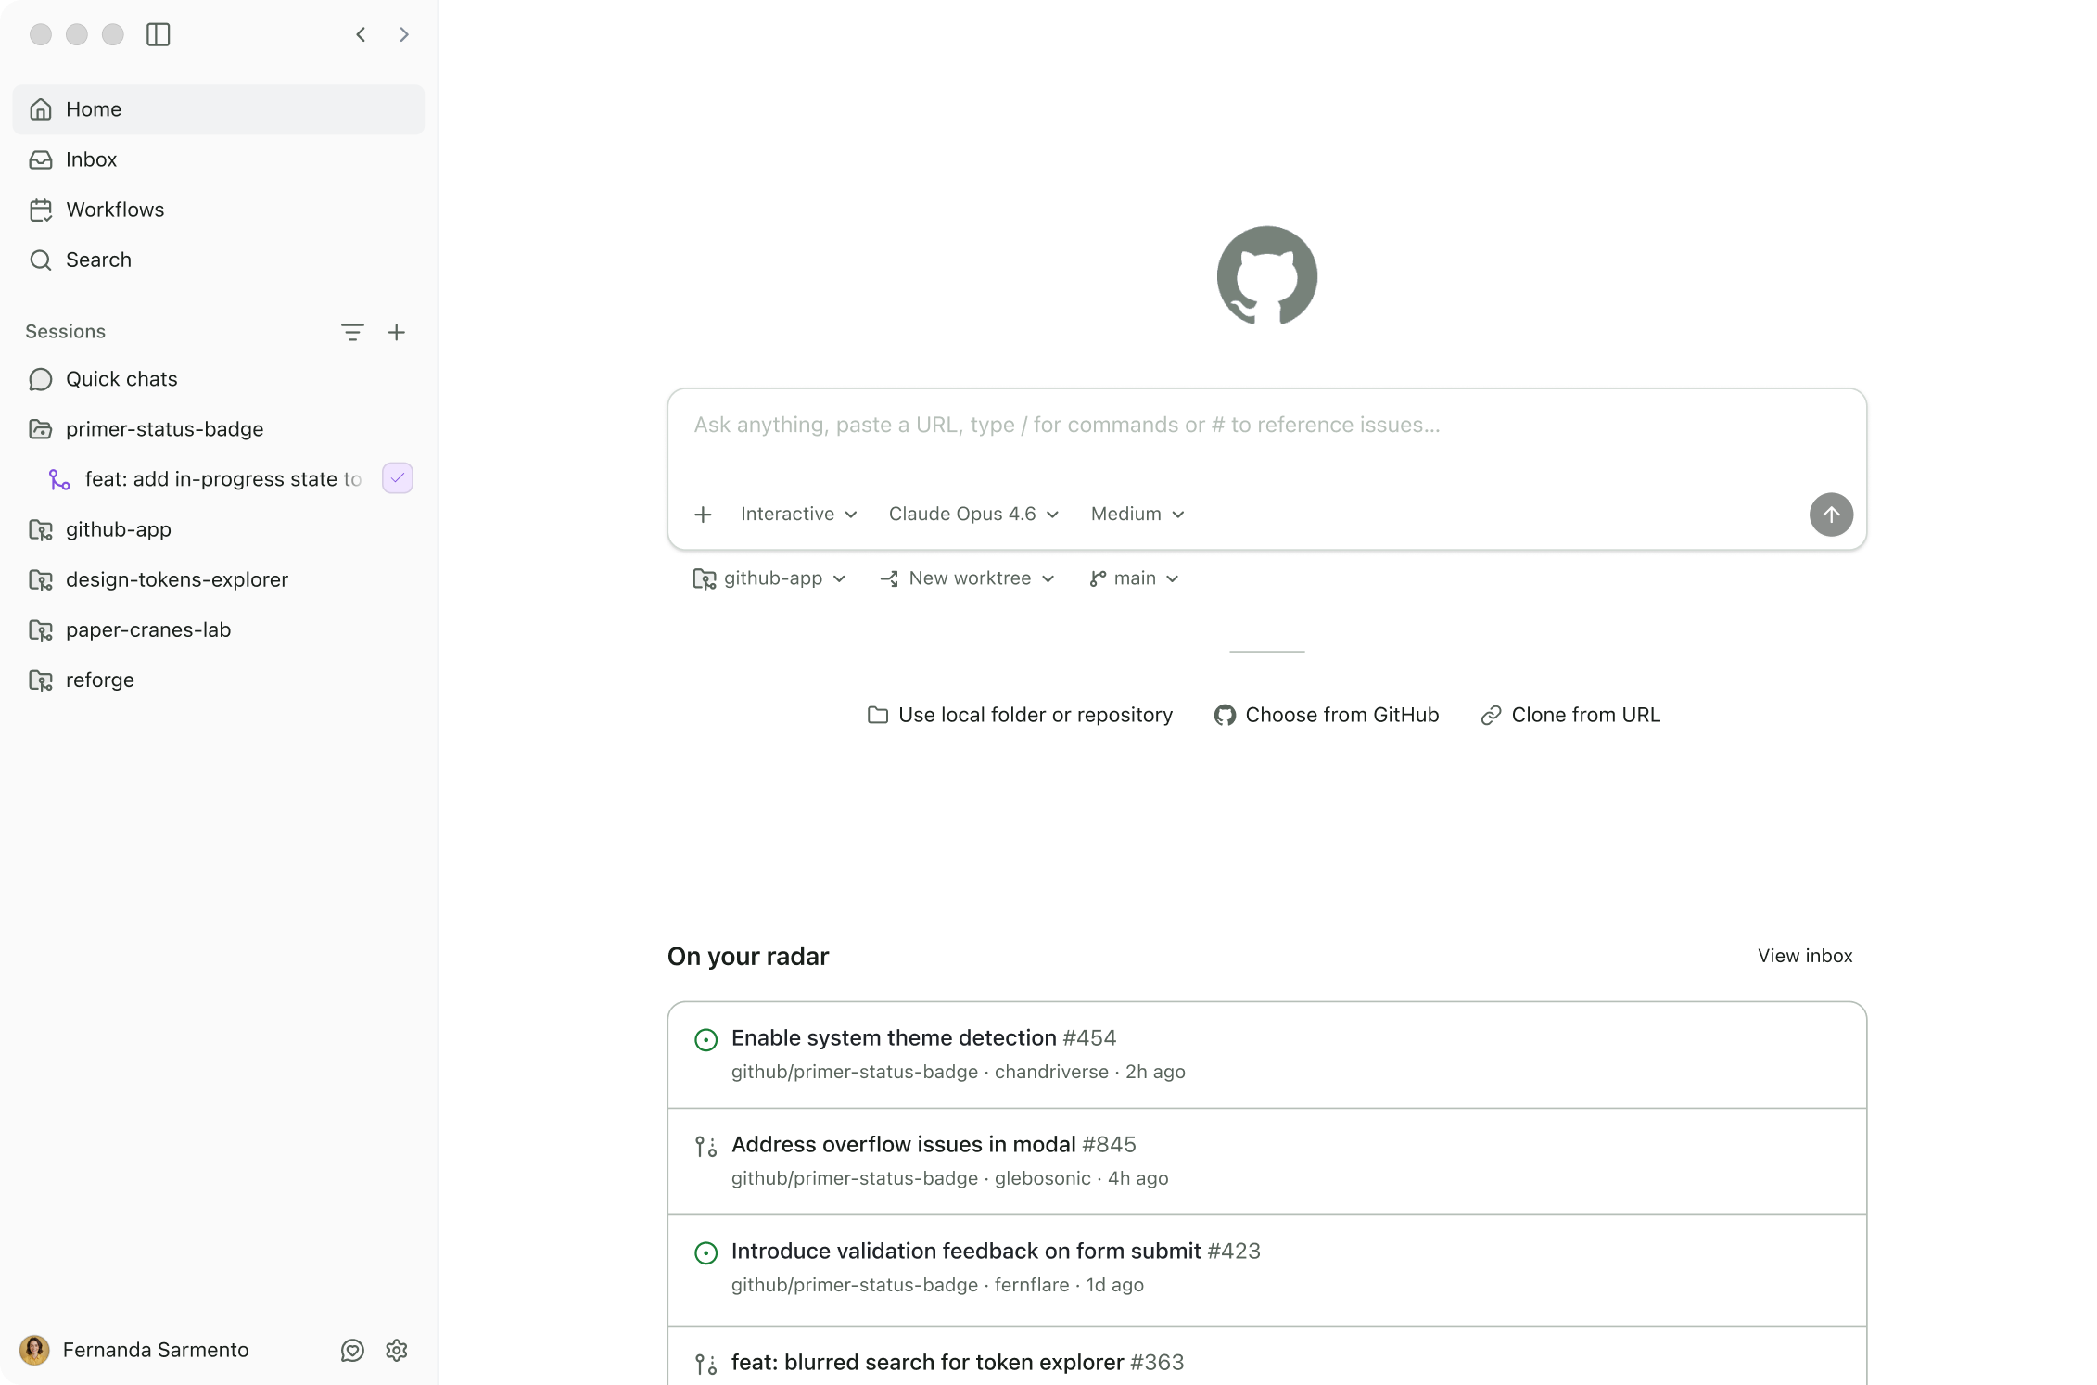The width and height of the screenshot is (2097, 1385).
Task: Click the primer-status-badge folder icon
Action: [41, 429]
